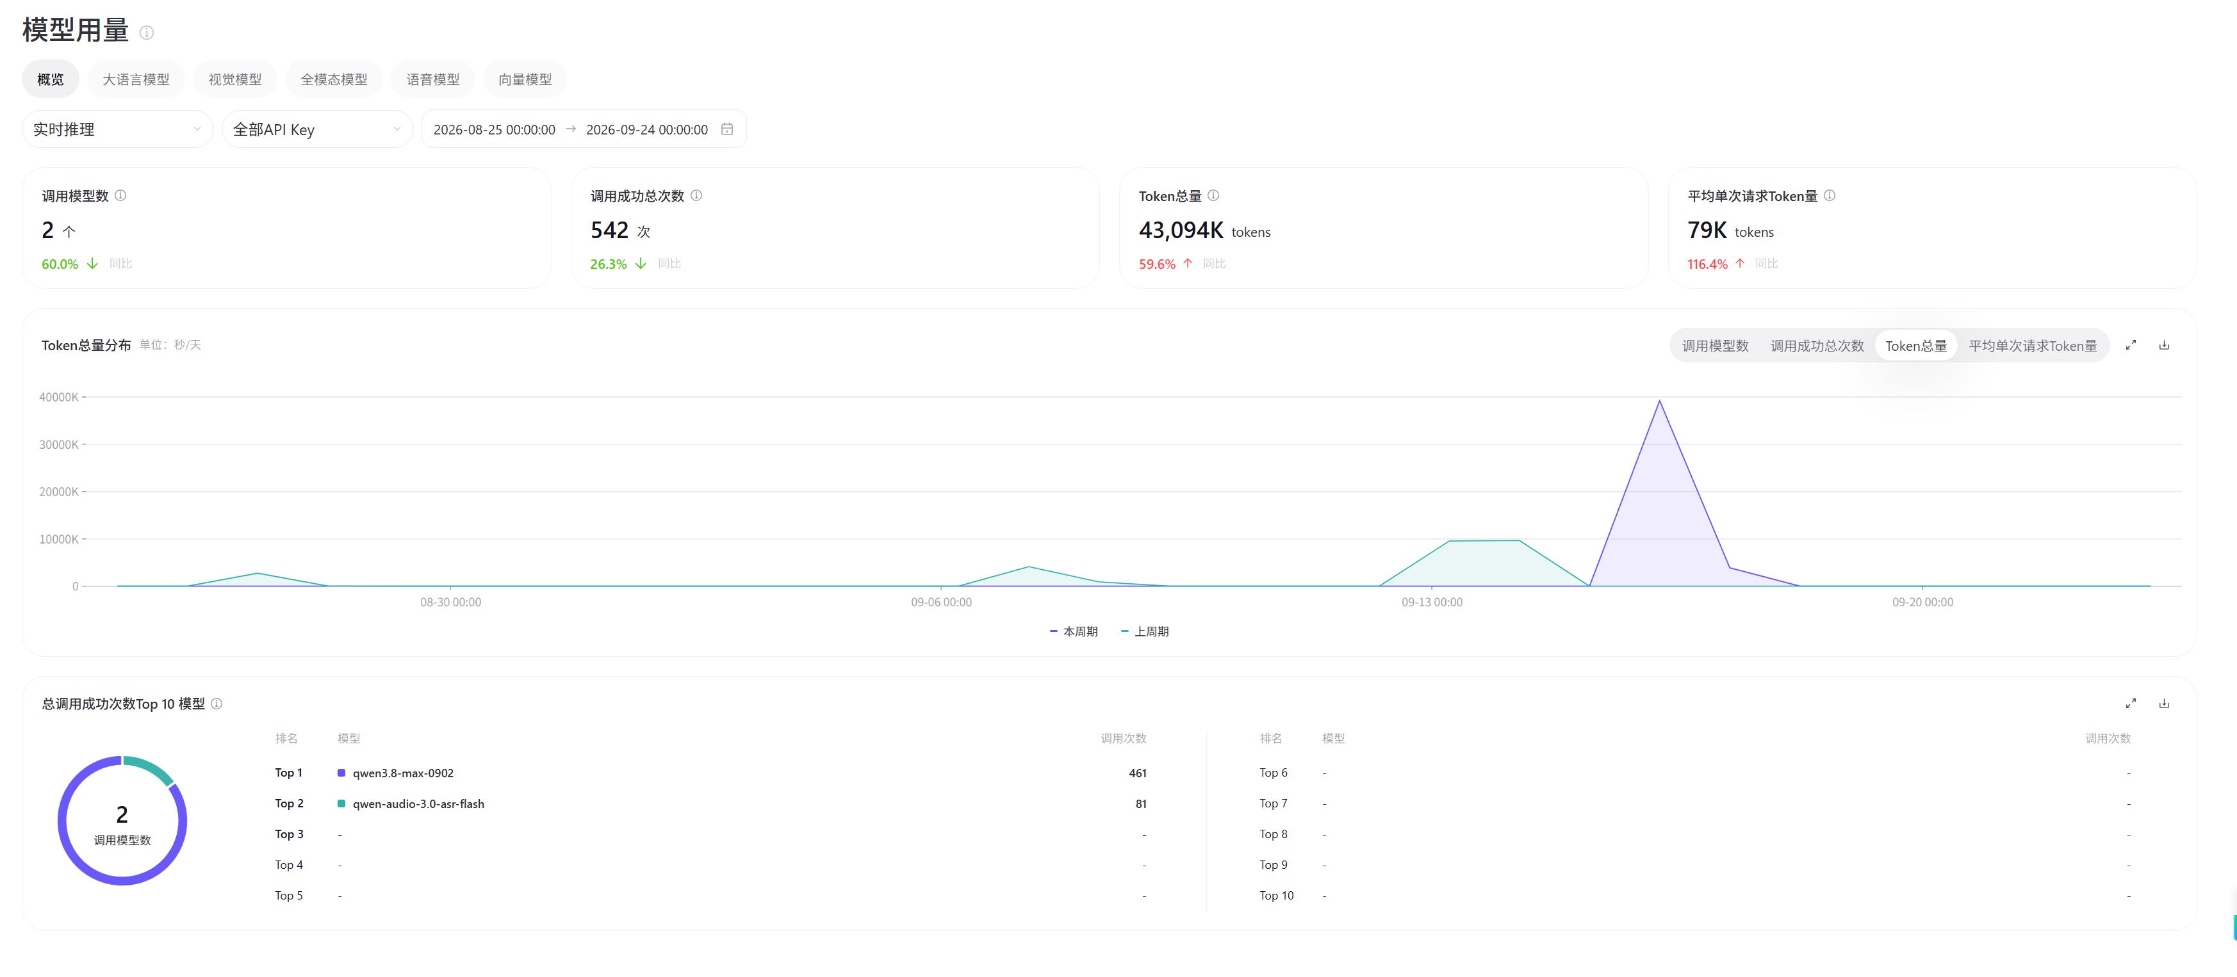
Task: Open the 实时推理 dropdown
Action: coord(117,129)
